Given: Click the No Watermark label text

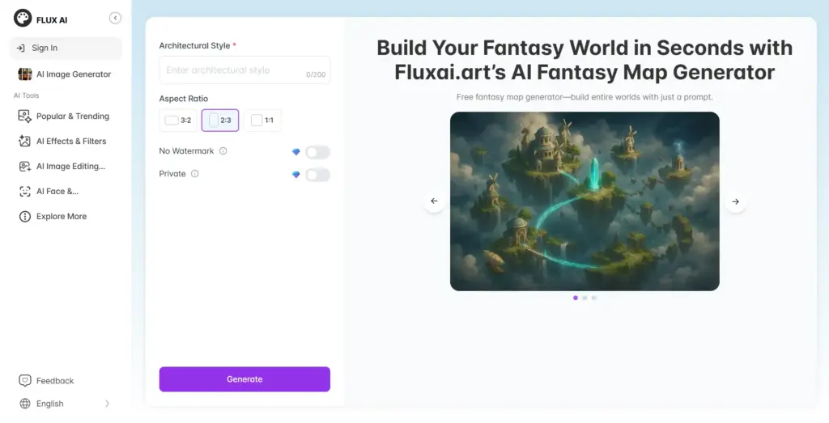Looking at the screenshot, I should pos(187,151).
